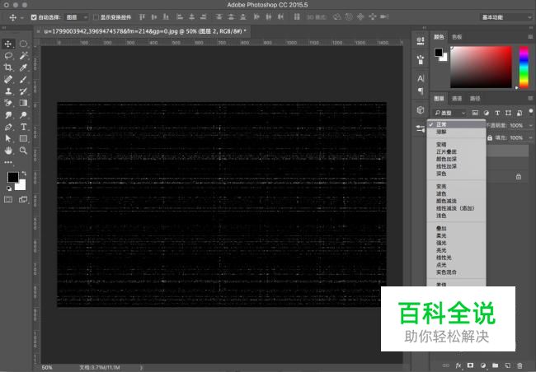536x372 pixels.
Task: Choose 正片叠底 blend mode
Action: pyautogui.click(x=456, y=151)
